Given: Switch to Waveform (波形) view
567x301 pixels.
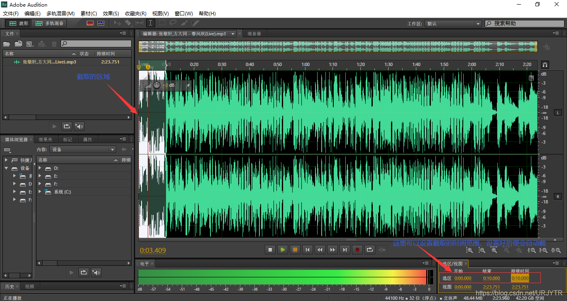Looking at the screenshot, I should pos(18,23).
